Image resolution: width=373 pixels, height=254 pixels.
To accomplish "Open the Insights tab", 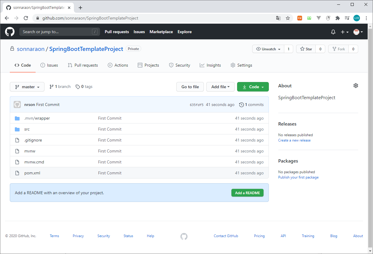I will tap(210, 65).
